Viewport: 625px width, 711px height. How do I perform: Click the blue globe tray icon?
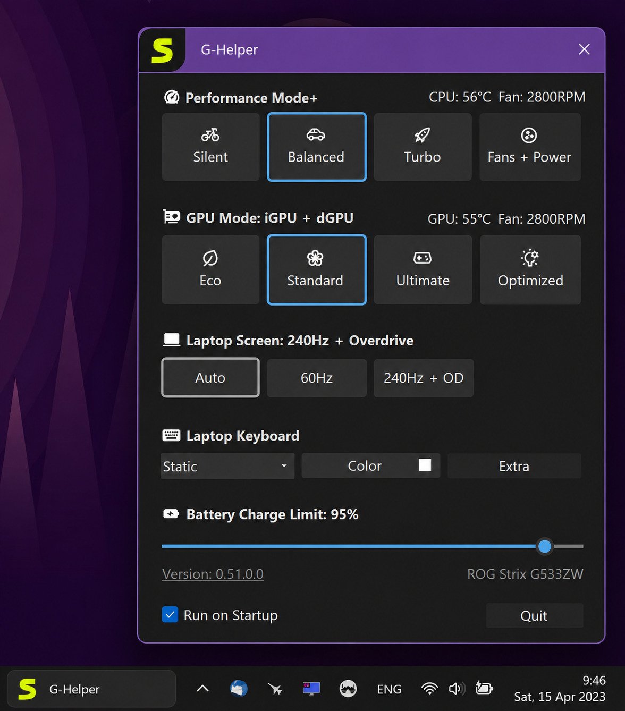239,689
